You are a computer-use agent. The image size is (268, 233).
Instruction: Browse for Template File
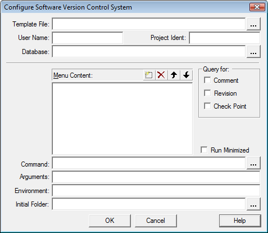[253, 24]
